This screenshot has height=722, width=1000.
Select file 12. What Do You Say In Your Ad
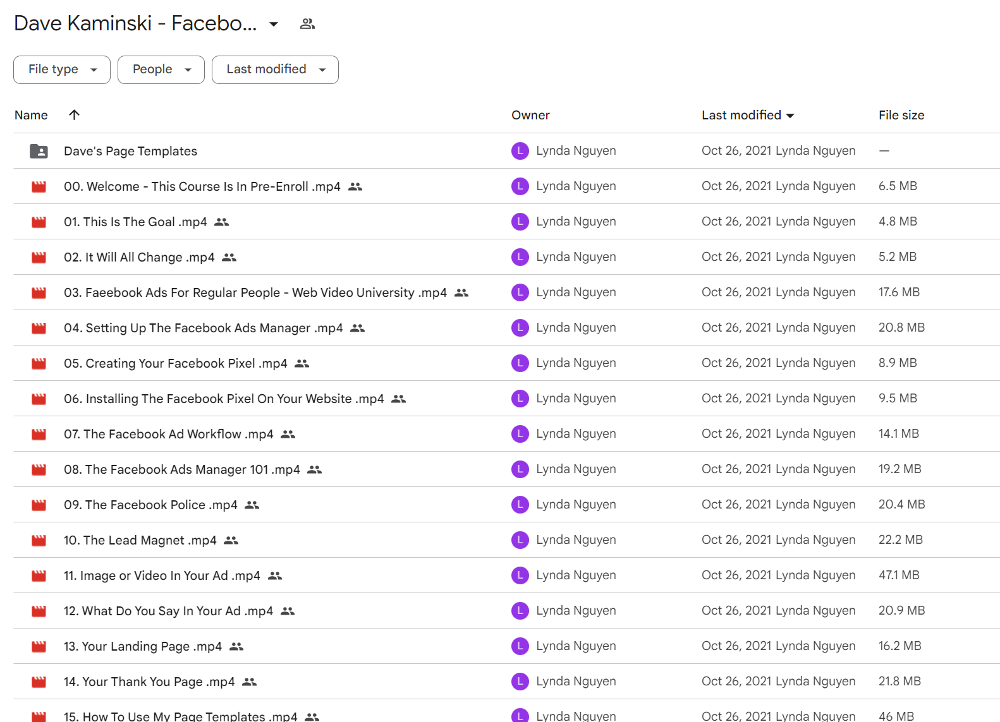click(x=169, y=611)
